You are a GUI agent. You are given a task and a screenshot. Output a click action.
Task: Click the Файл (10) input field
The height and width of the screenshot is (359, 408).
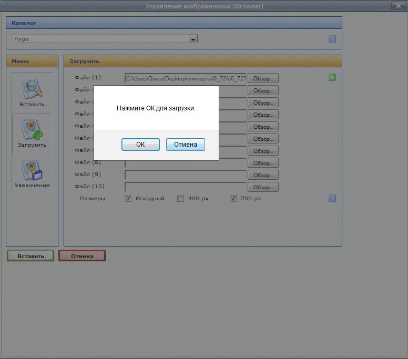186,187
